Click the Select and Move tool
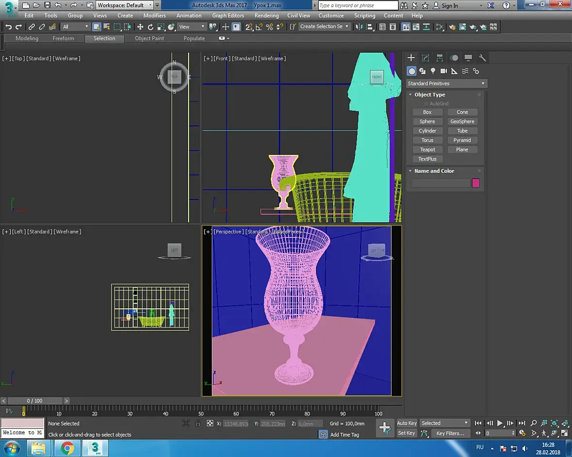The width and height of the screenshot is (572, 457). [x=140, y=27]
